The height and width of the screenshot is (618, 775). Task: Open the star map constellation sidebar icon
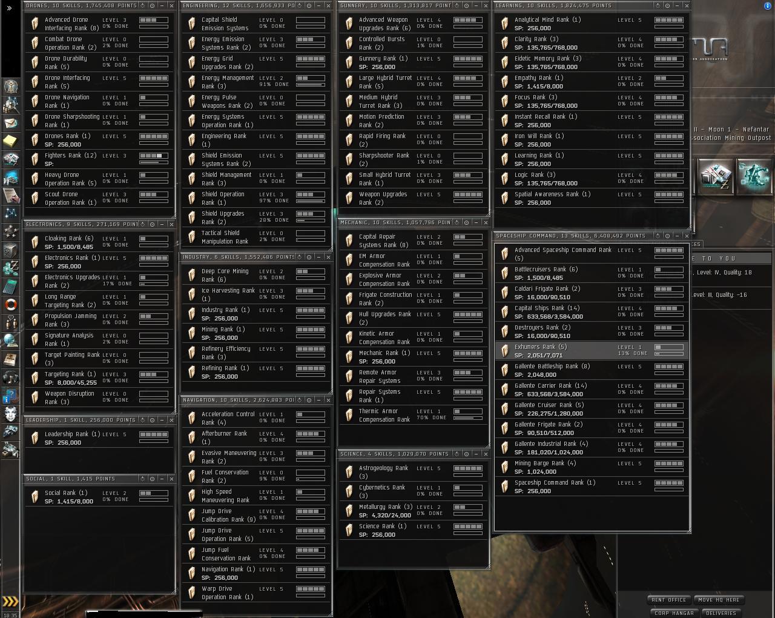pyautogui.click(x=10, y=213)
